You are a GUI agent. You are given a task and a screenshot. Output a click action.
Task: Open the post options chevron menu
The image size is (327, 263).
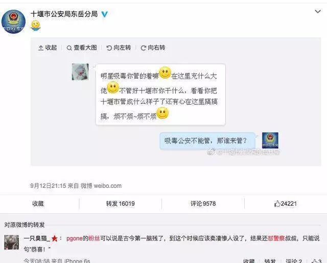(318, 11)
